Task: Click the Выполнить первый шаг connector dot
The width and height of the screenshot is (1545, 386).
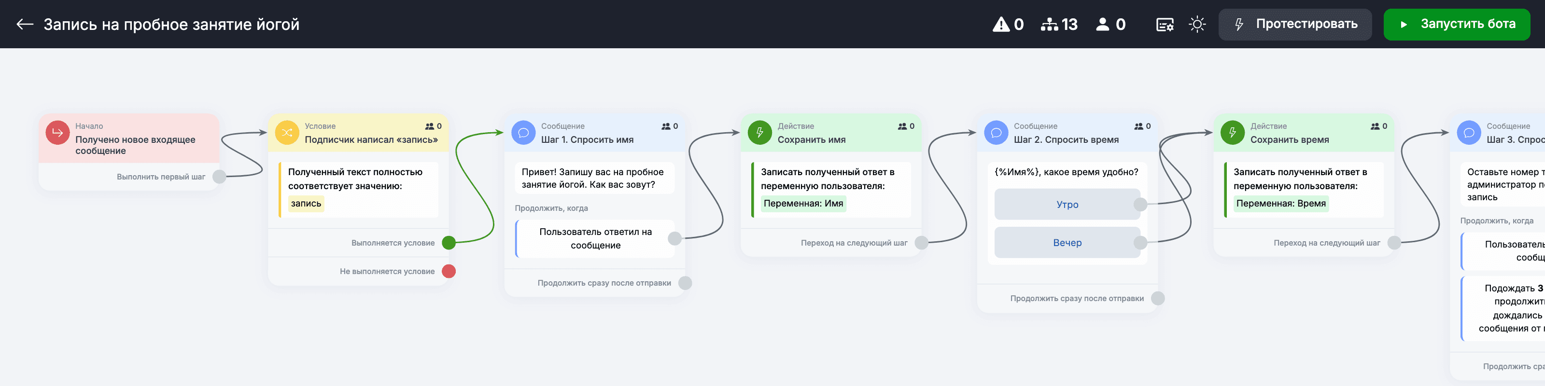Action: point(220,177)
